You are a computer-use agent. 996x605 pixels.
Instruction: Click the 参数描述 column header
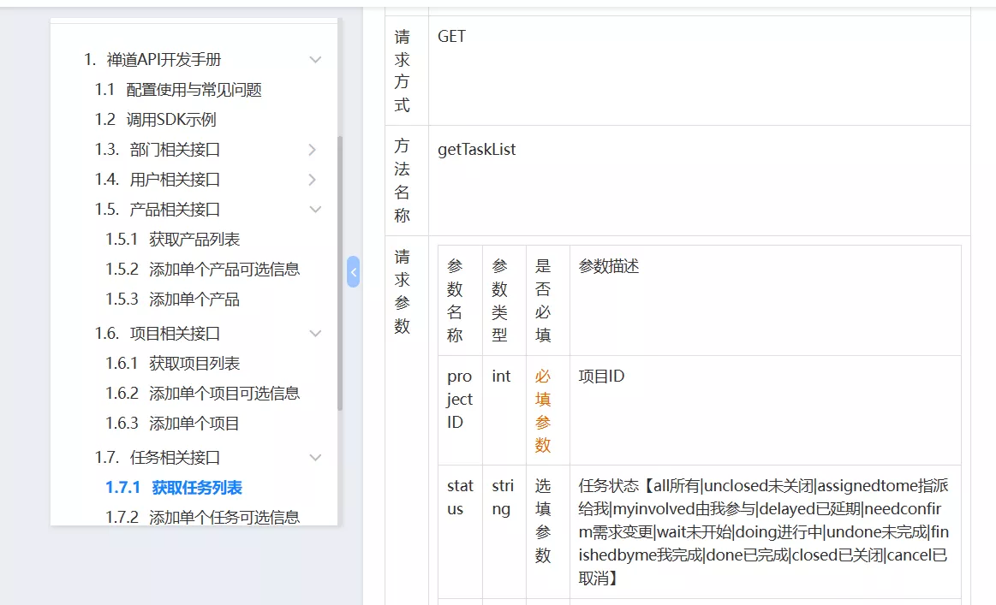coord(609,267)
